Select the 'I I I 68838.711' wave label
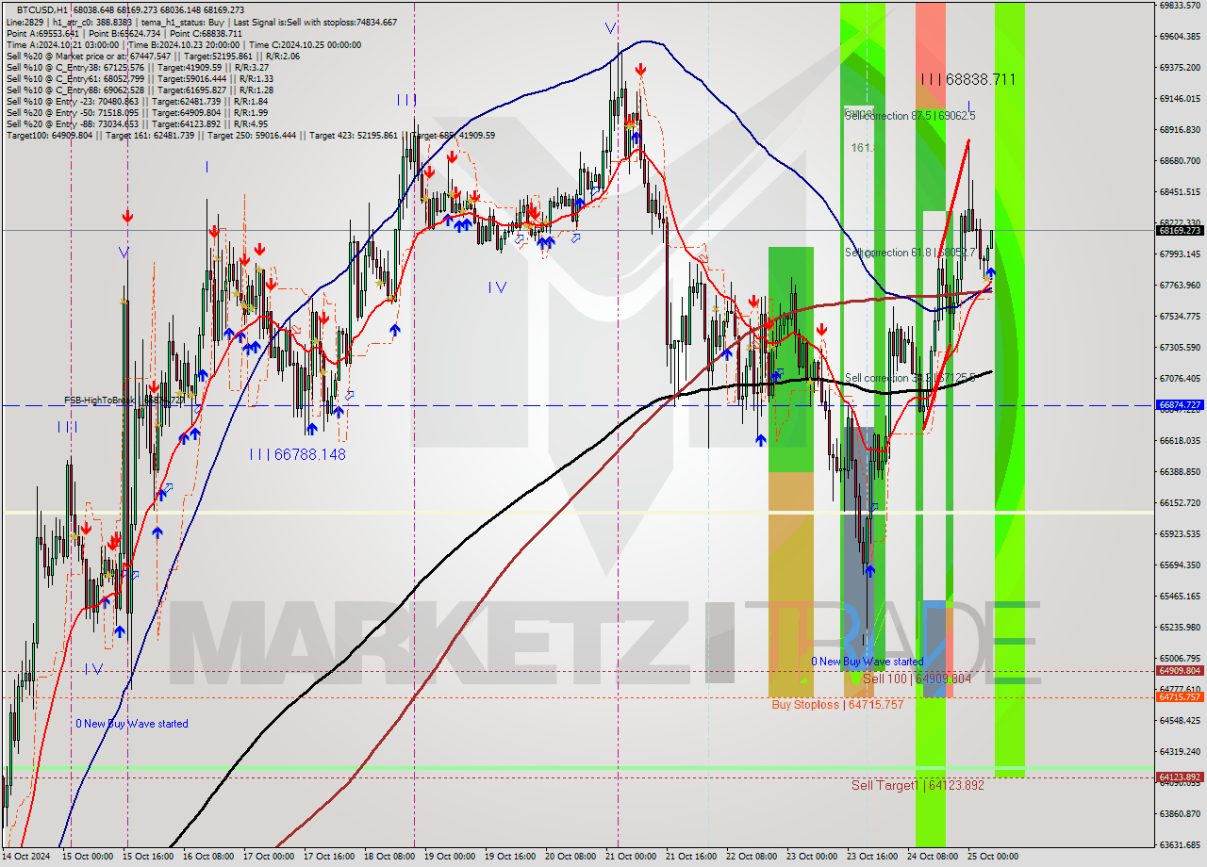The image size is (1207, 867). coord(967,80)
